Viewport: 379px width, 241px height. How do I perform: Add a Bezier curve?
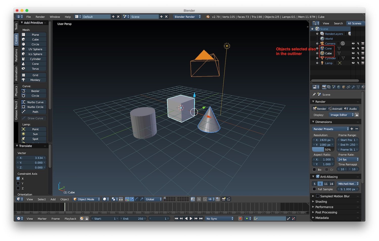click(x=34, y=91)
